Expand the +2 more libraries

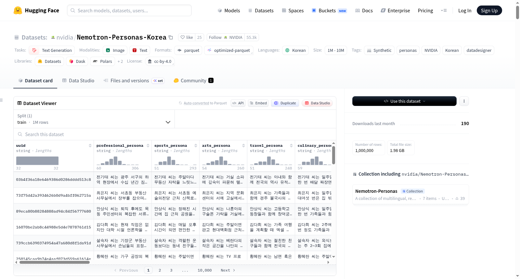coord(120,61)
